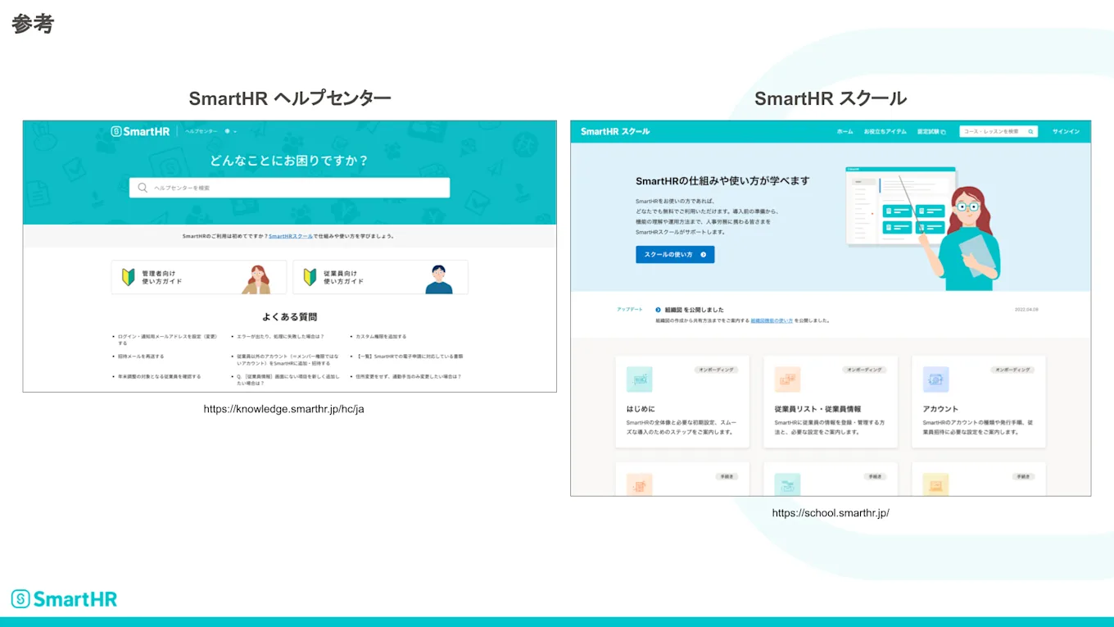Click サインイン in the school header
Screen dimensions: 1114x627
point(1066,131)
